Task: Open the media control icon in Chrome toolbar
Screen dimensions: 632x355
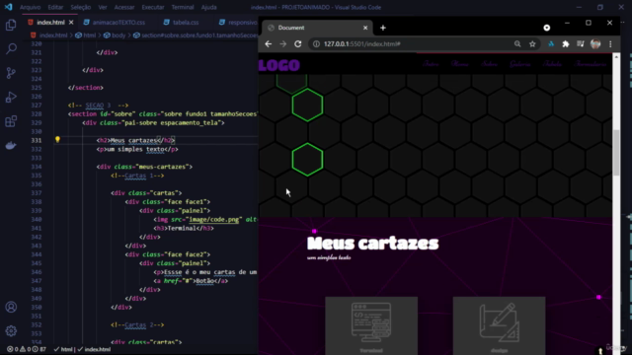Action: click(x=581, y=43)
